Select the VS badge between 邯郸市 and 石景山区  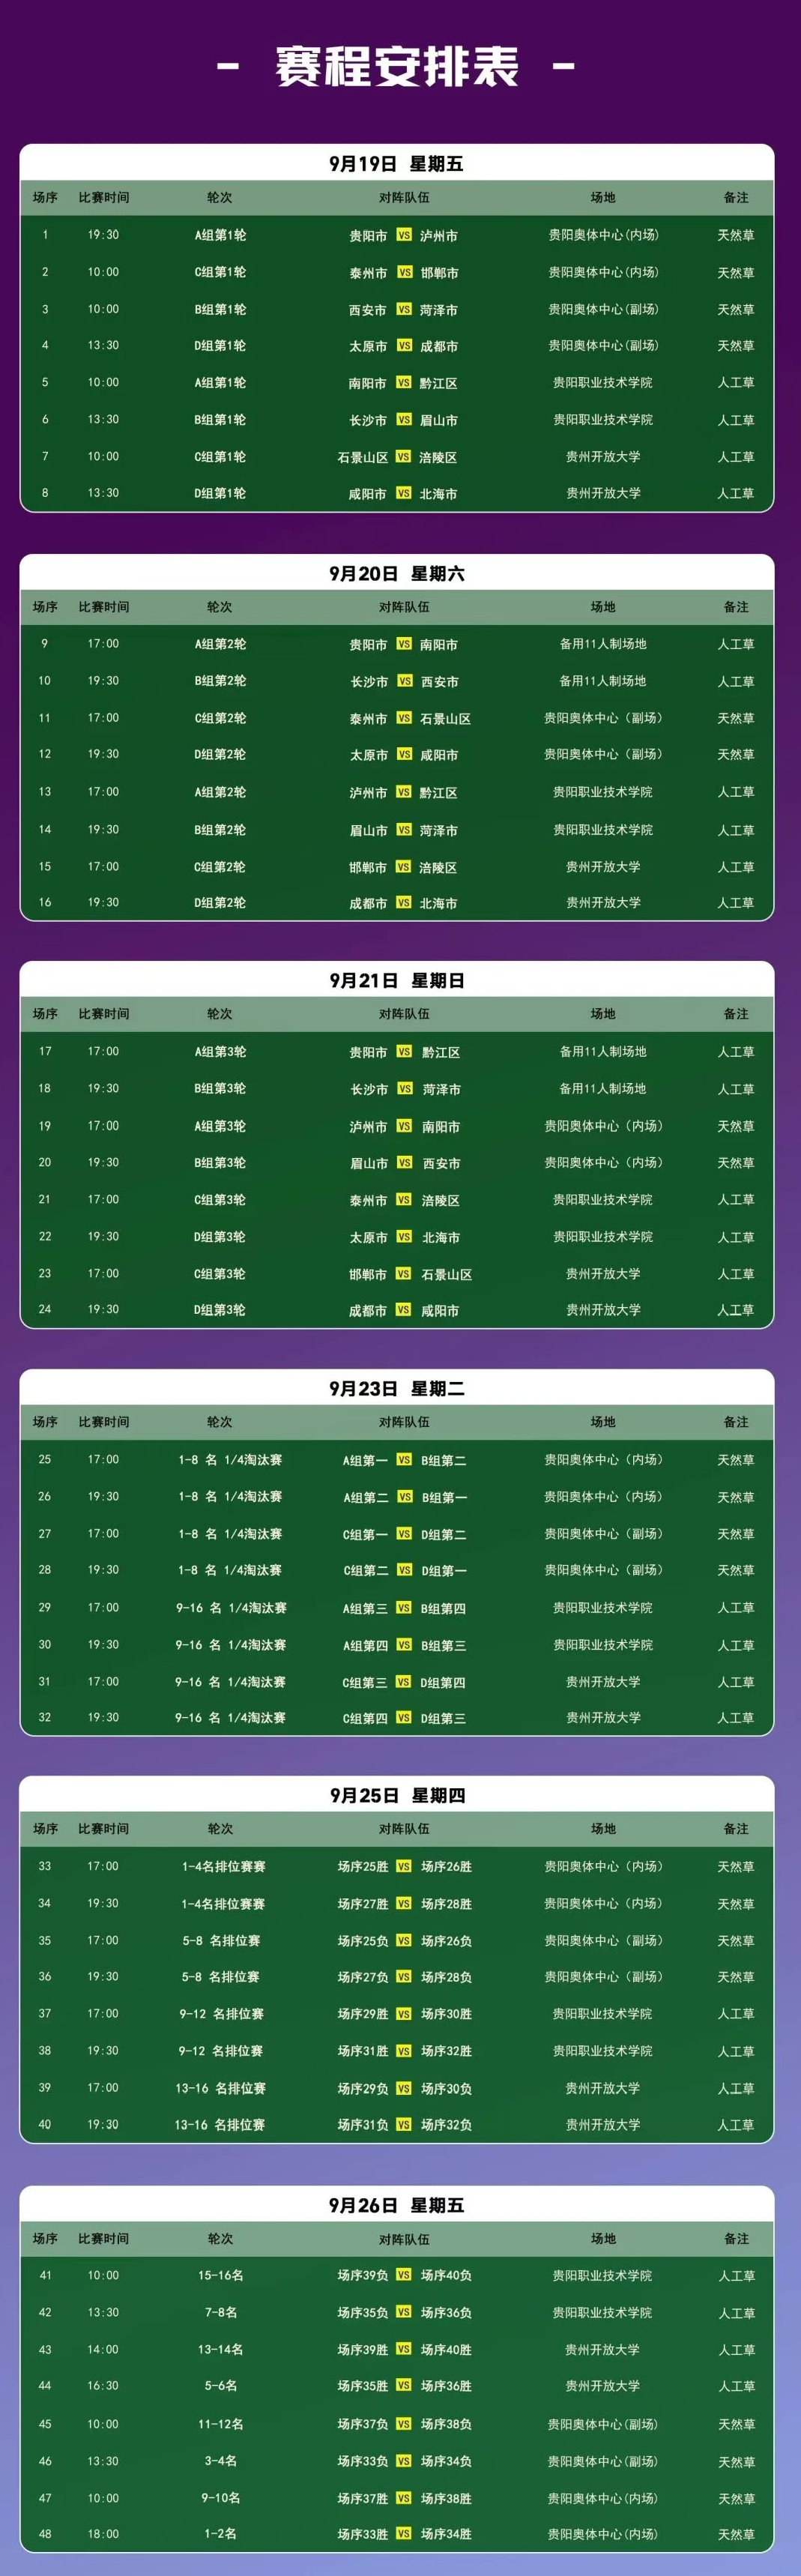[x=404, y=1273]
